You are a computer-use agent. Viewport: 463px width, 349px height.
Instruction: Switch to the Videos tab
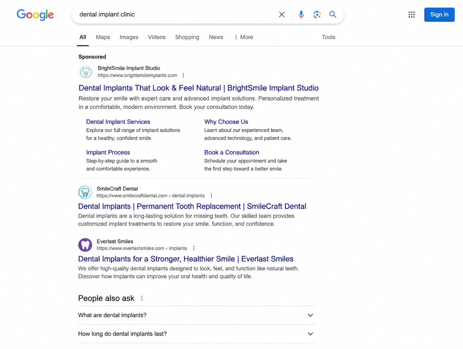point(157,37)
